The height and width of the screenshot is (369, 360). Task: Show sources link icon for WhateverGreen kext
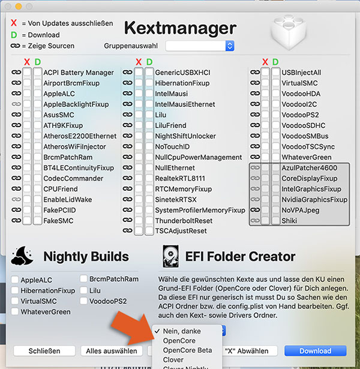click(x=255, y=157)
